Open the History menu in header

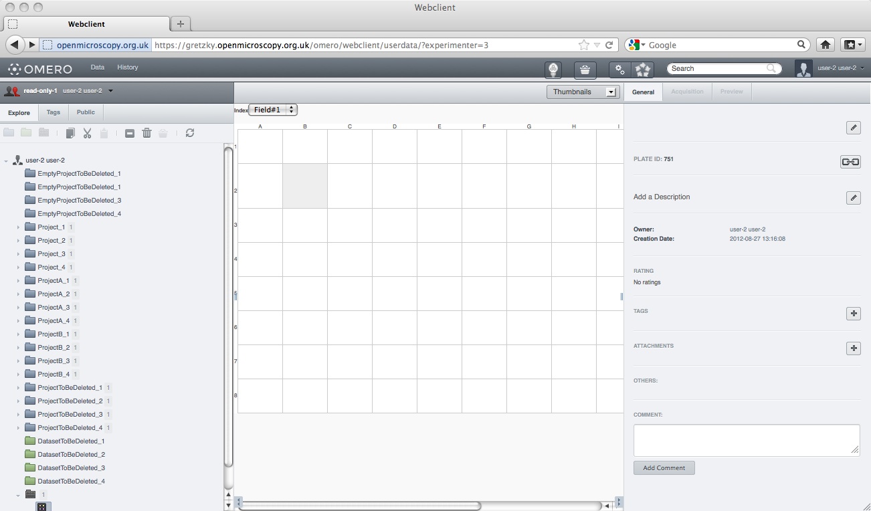point(127,68)
